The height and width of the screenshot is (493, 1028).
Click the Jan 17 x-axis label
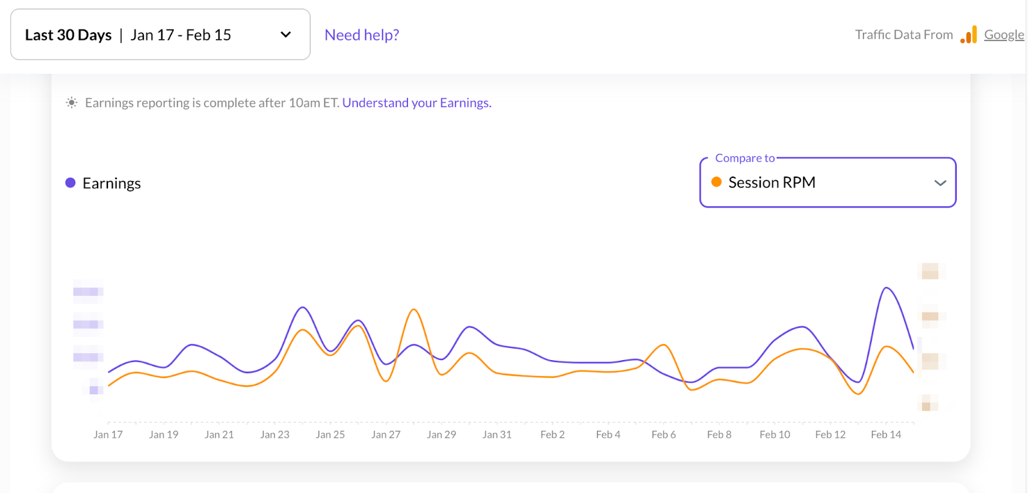tap(108, 435)
